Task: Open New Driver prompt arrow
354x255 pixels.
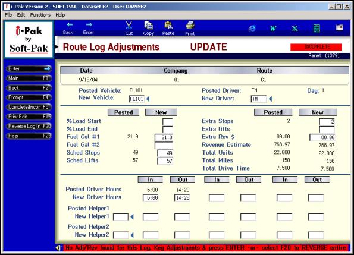Action: (x=270, y=99)
